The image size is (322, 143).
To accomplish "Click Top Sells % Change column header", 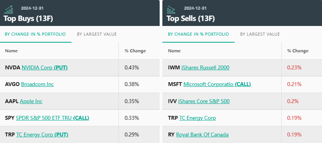I will coord(298,51).
